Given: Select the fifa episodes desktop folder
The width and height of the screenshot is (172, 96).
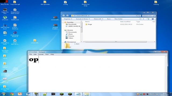Looking at the screenshot, I should coord(45,3).
